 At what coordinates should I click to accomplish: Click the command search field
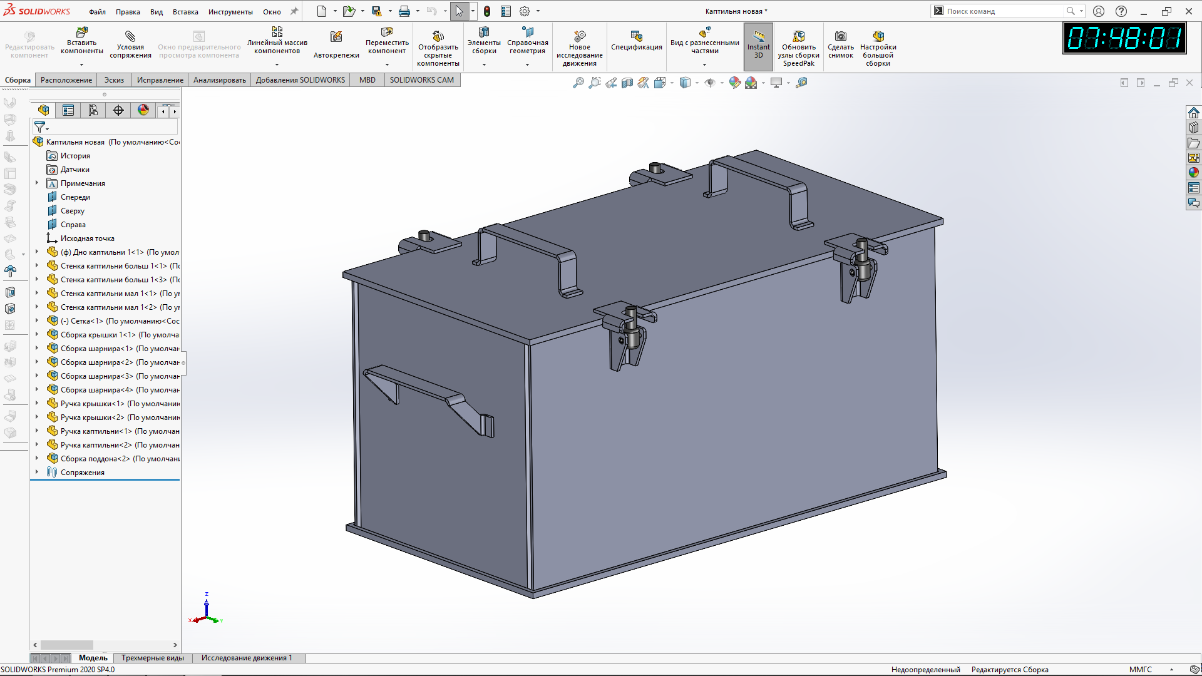pyautogui.click(x=1005, y=11)
